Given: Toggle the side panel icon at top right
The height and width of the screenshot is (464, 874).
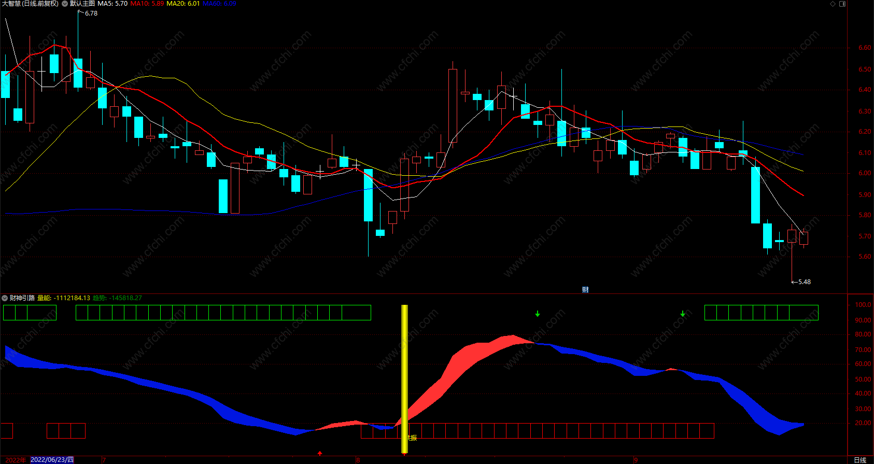Looking at the screenshot, I should pyautogui.click(x=842, y=4).
